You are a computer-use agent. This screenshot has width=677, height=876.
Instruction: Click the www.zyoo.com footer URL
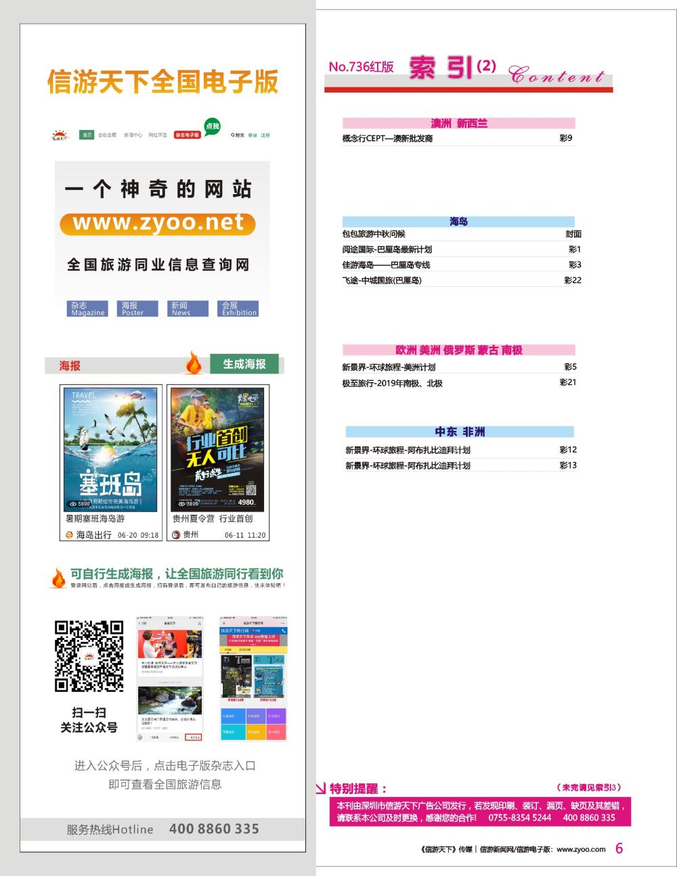point(581,849)
